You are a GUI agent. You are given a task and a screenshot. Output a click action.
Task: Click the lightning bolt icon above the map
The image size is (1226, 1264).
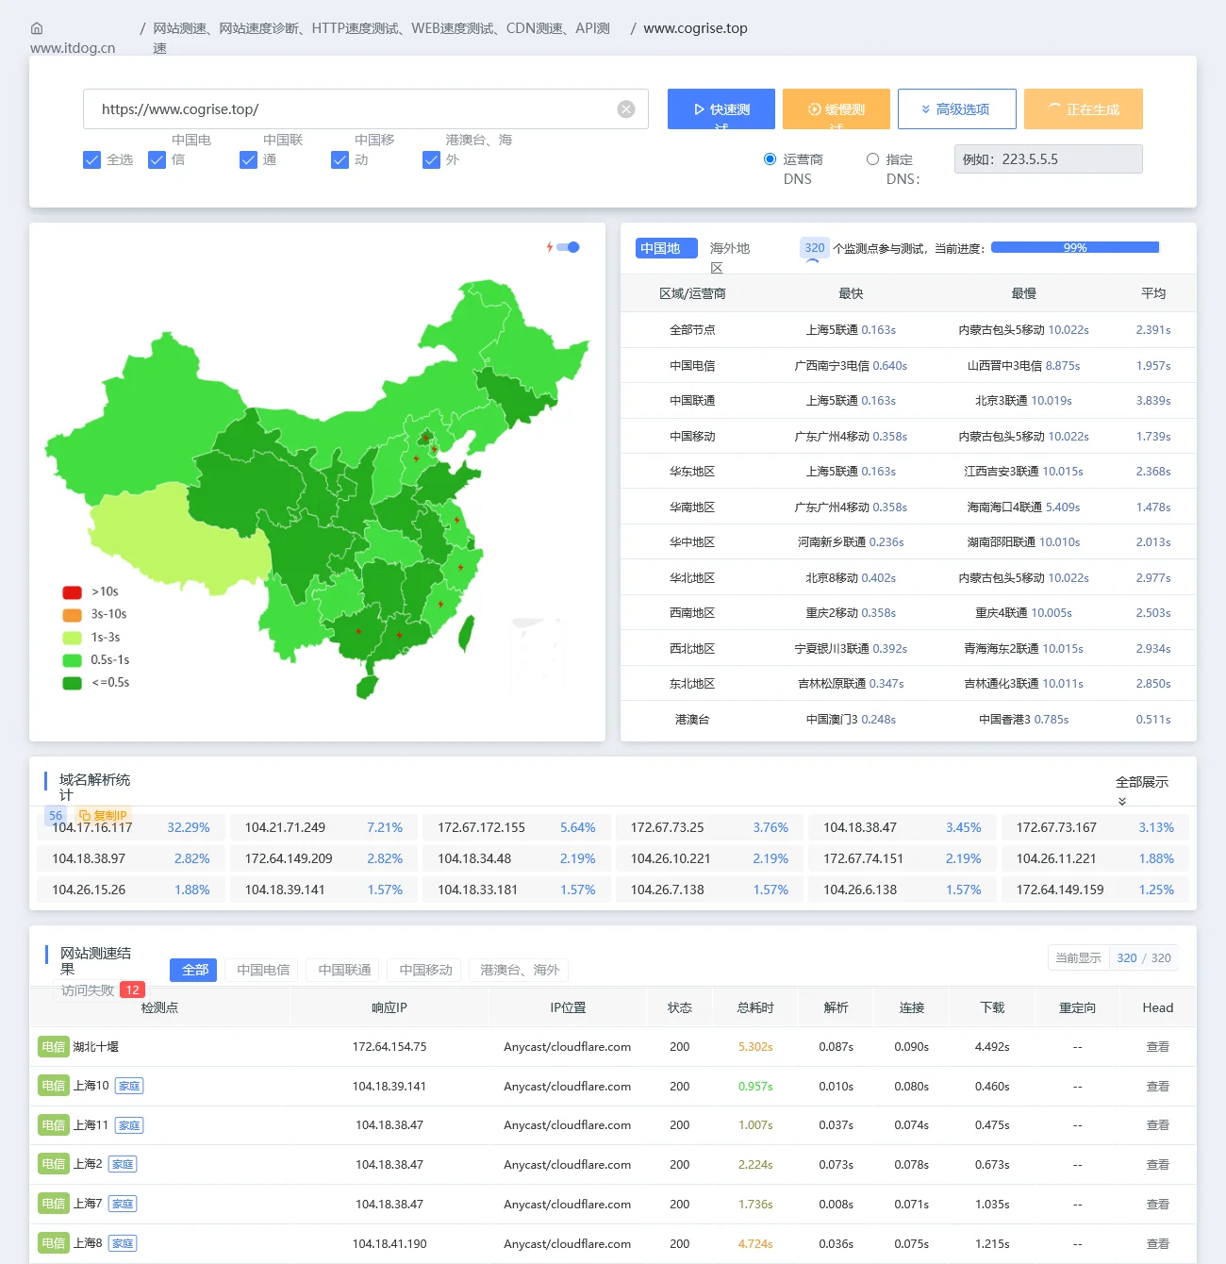(x=550, y=247)
